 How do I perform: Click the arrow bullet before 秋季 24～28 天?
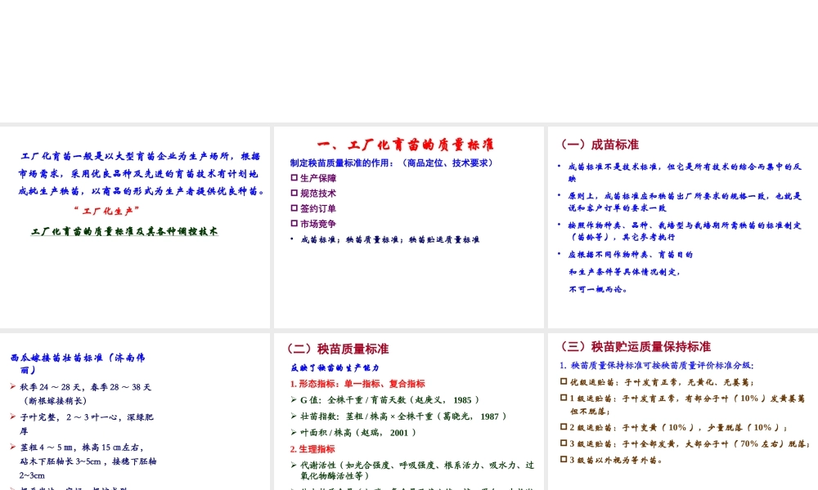pyautogui.click(x=13, y=386)
